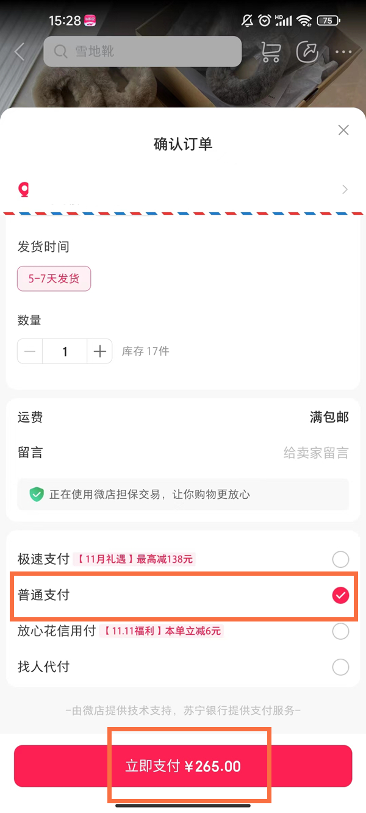This screenshot has height=813, width=366.
Task: Decrease quantity with minus button
Action: (30, 351)
